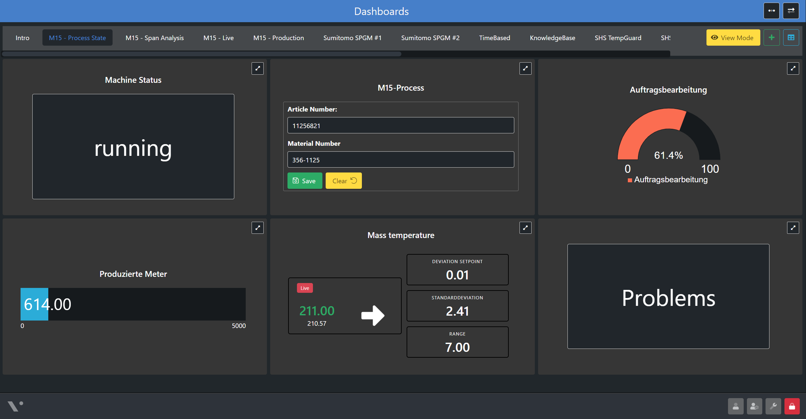This screenshot has height=419, width=806.
Task: Expand the Auftragsbearbeitung gauge widget
Action: click(x=793, y=68)
